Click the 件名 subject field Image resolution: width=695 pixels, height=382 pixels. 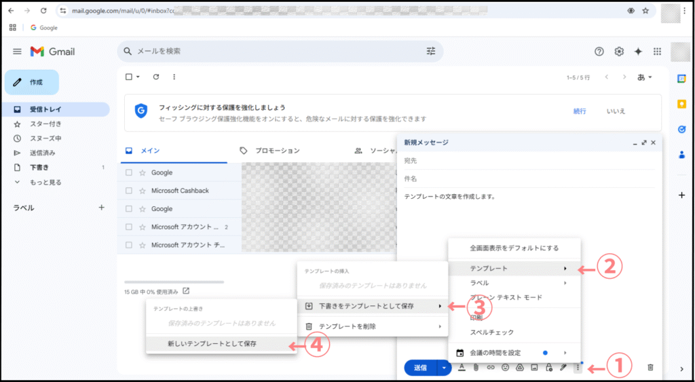pos(529,178)
